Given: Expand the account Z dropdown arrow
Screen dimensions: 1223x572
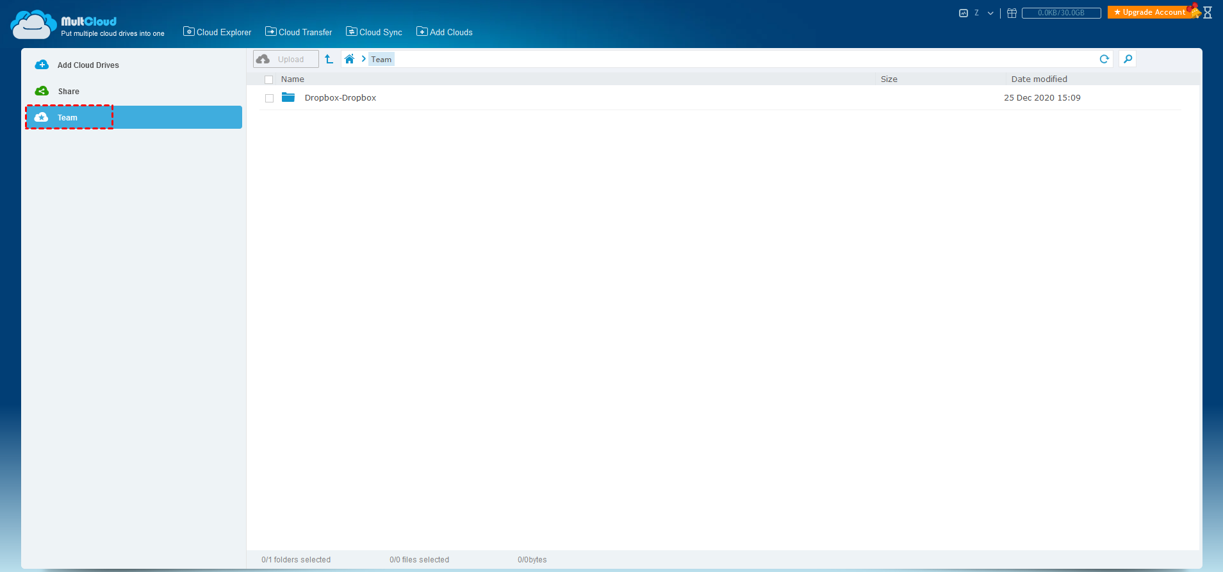Looking at the screenshot, I should pyautogui.click(x=990, y=13).
